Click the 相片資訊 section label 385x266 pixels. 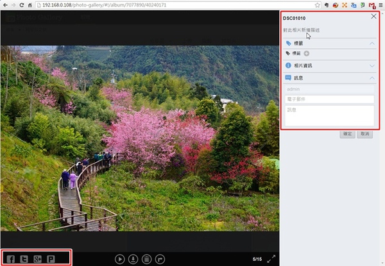pos(303,66)
